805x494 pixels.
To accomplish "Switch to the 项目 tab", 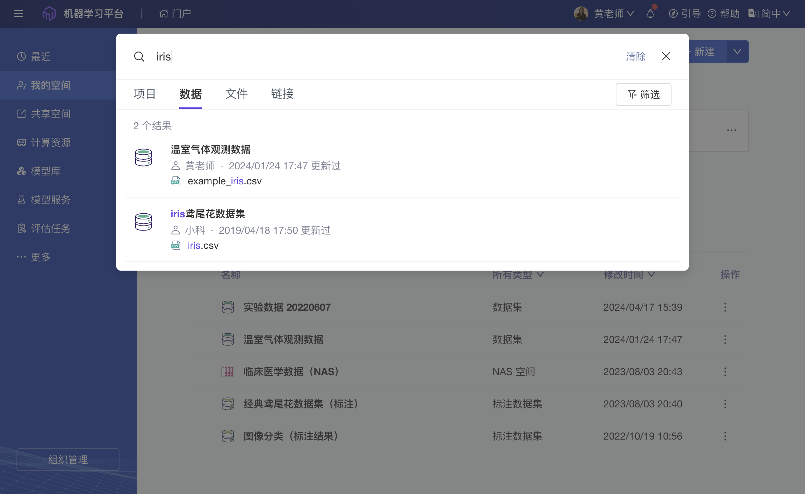I will (145, 94).
